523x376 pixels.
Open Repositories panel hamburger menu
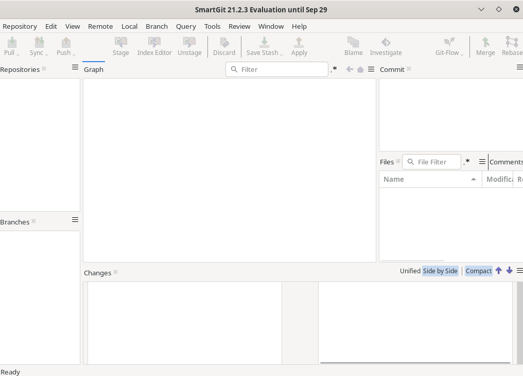tap(75, 67)
